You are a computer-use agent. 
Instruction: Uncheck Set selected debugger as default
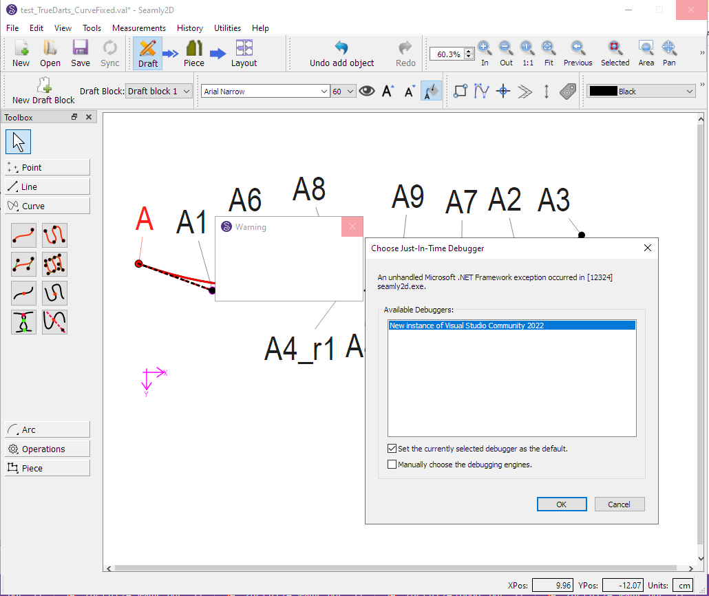coord(392,448)
